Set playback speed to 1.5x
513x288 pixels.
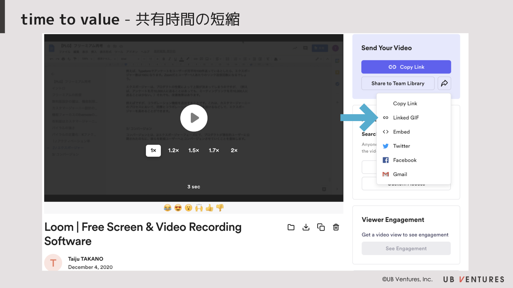[x=194, y=150]
